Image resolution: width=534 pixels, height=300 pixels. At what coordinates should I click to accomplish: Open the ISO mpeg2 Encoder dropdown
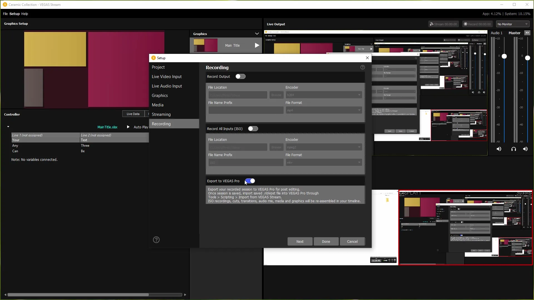324,147
